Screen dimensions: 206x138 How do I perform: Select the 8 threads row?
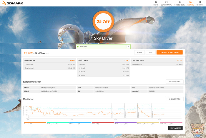[x=103, y=64]
